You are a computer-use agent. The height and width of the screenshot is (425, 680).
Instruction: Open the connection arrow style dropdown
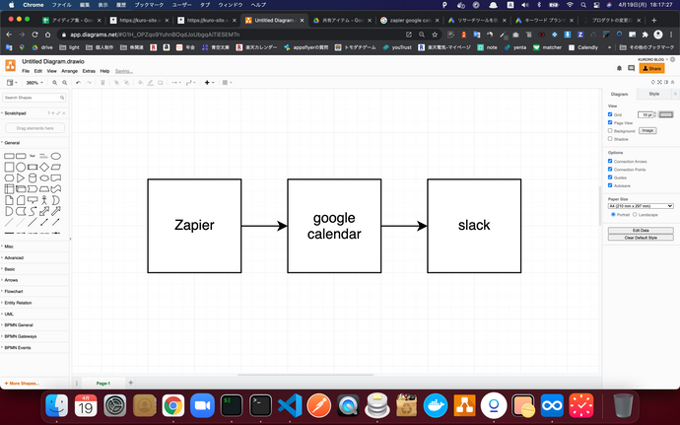tap(176, 83)
